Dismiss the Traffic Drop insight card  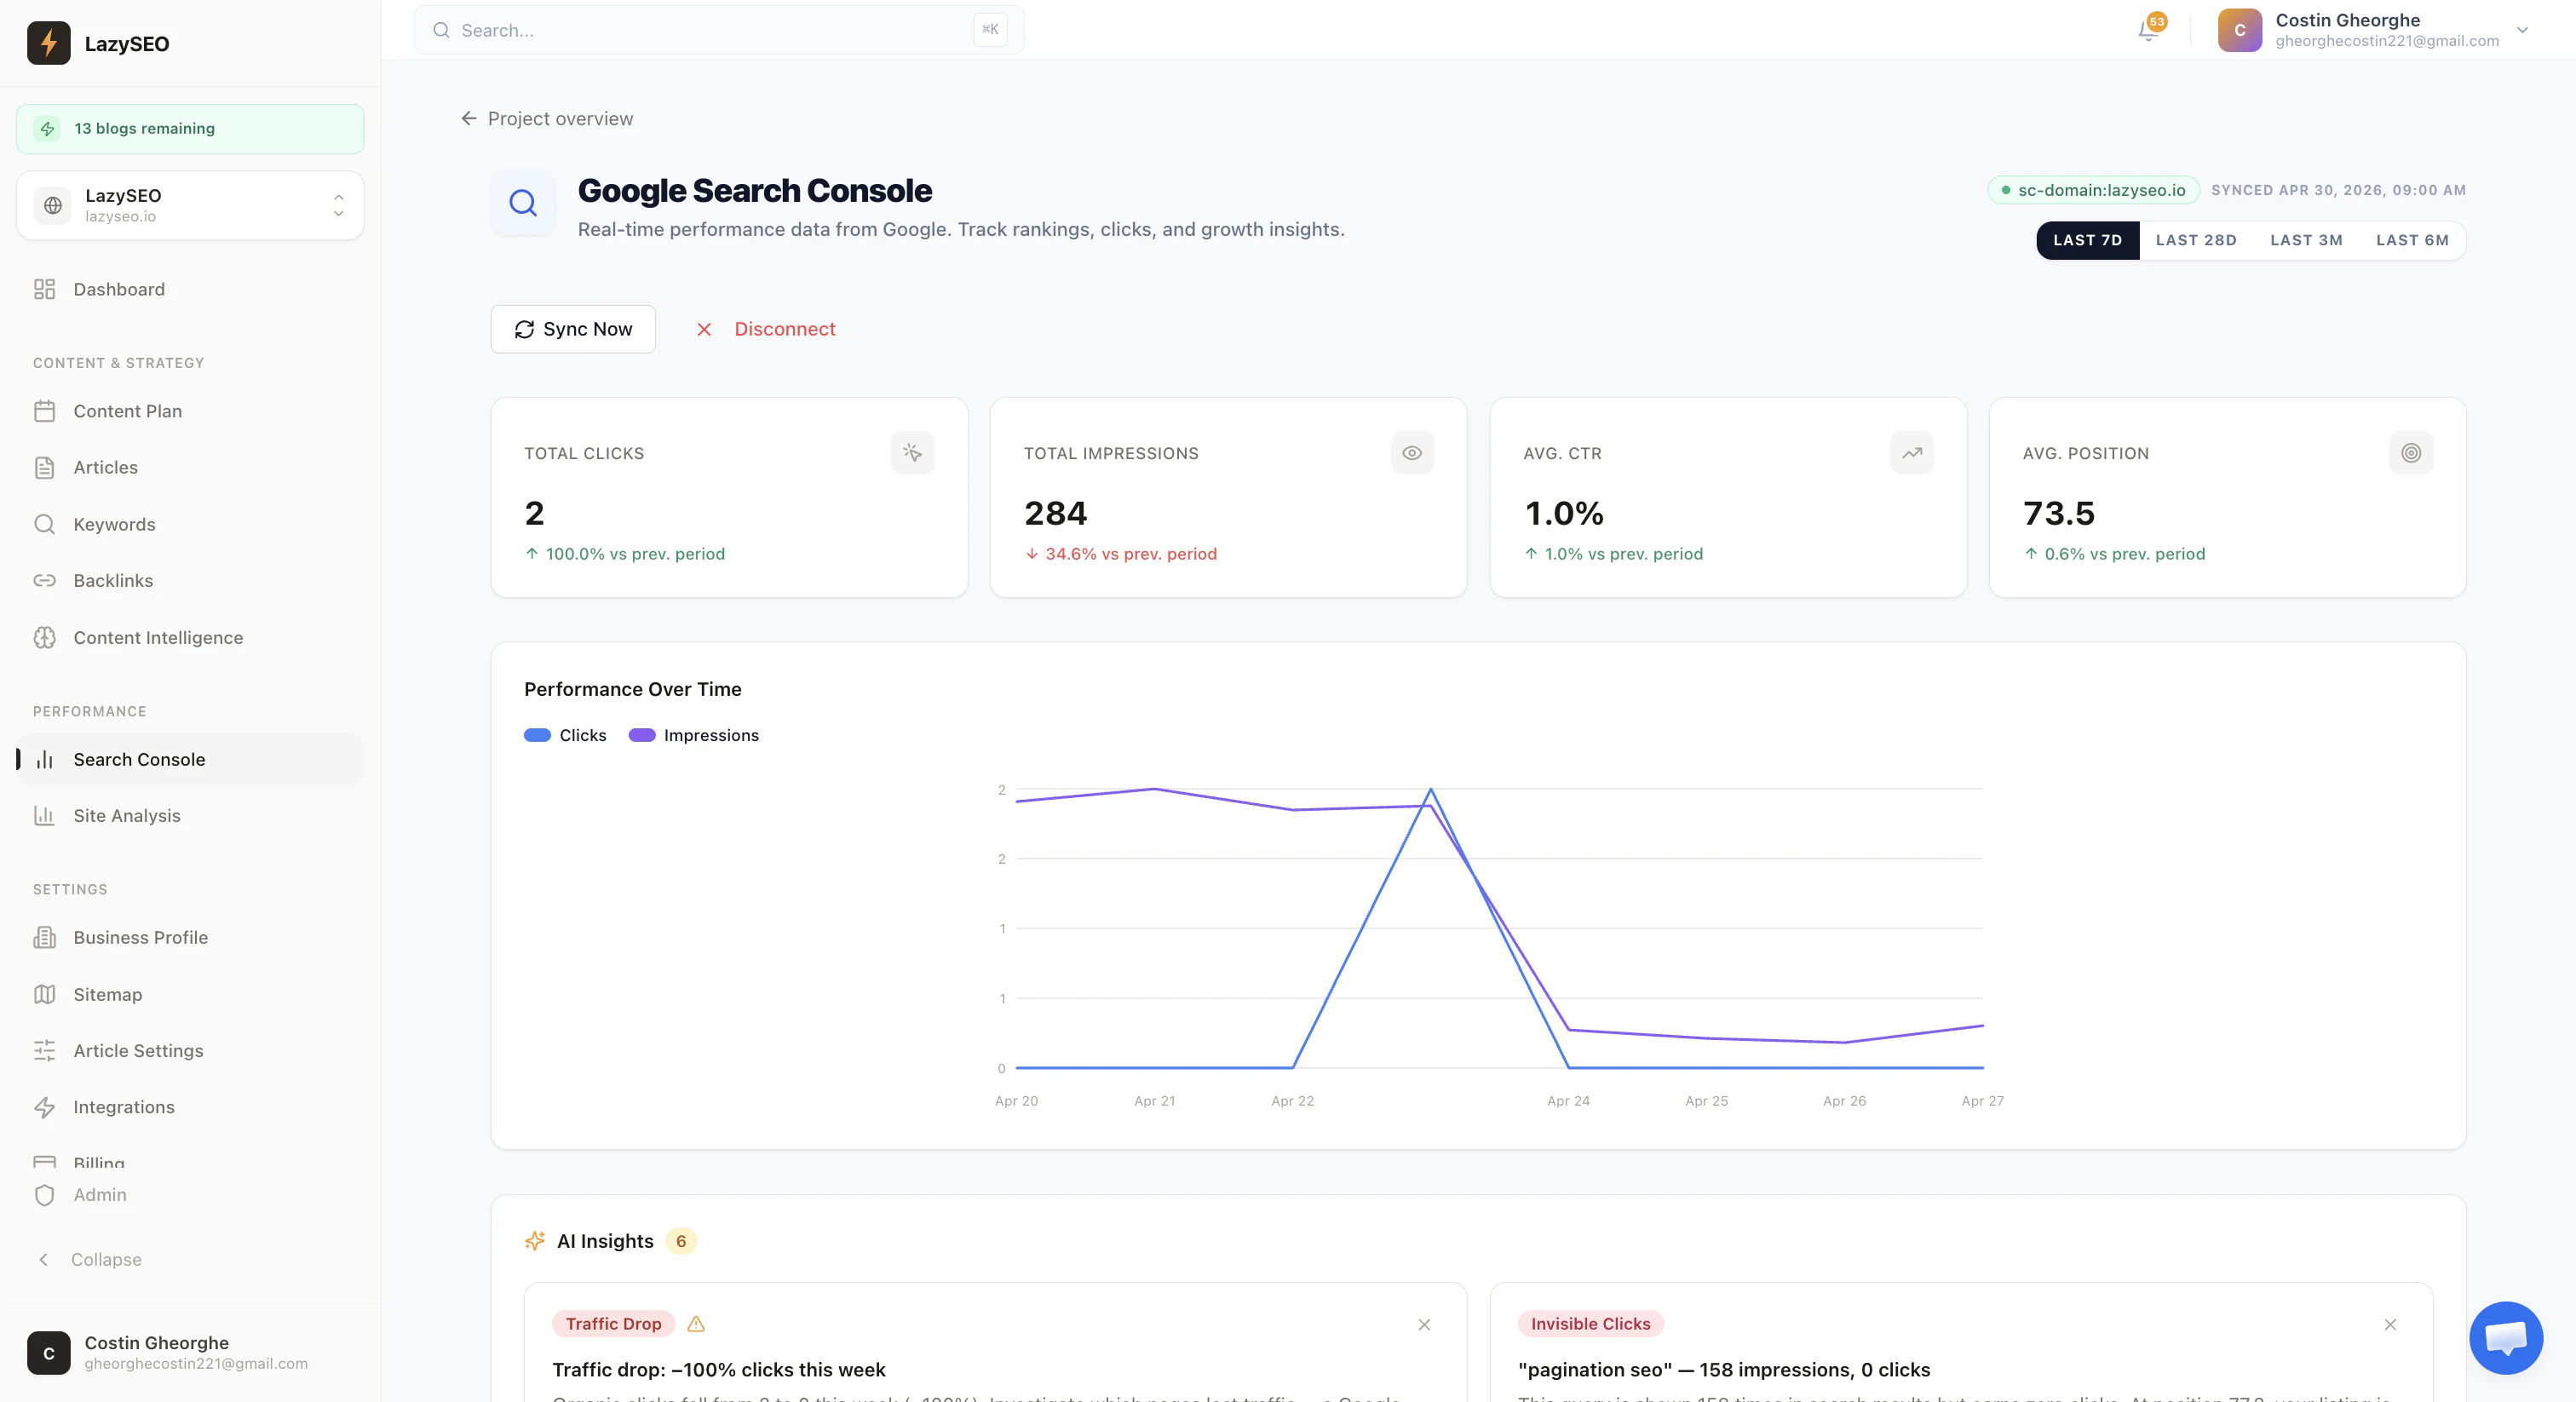1424,1324
